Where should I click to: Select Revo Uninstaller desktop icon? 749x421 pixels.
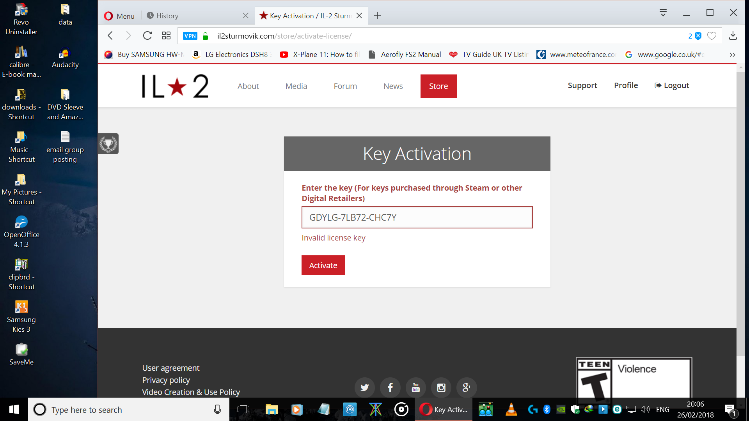click(21, 19)
